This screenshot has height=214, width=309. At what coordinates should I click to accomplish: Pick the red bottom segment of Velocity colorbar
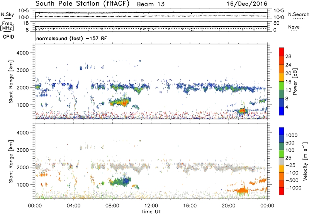pos(282,191)
